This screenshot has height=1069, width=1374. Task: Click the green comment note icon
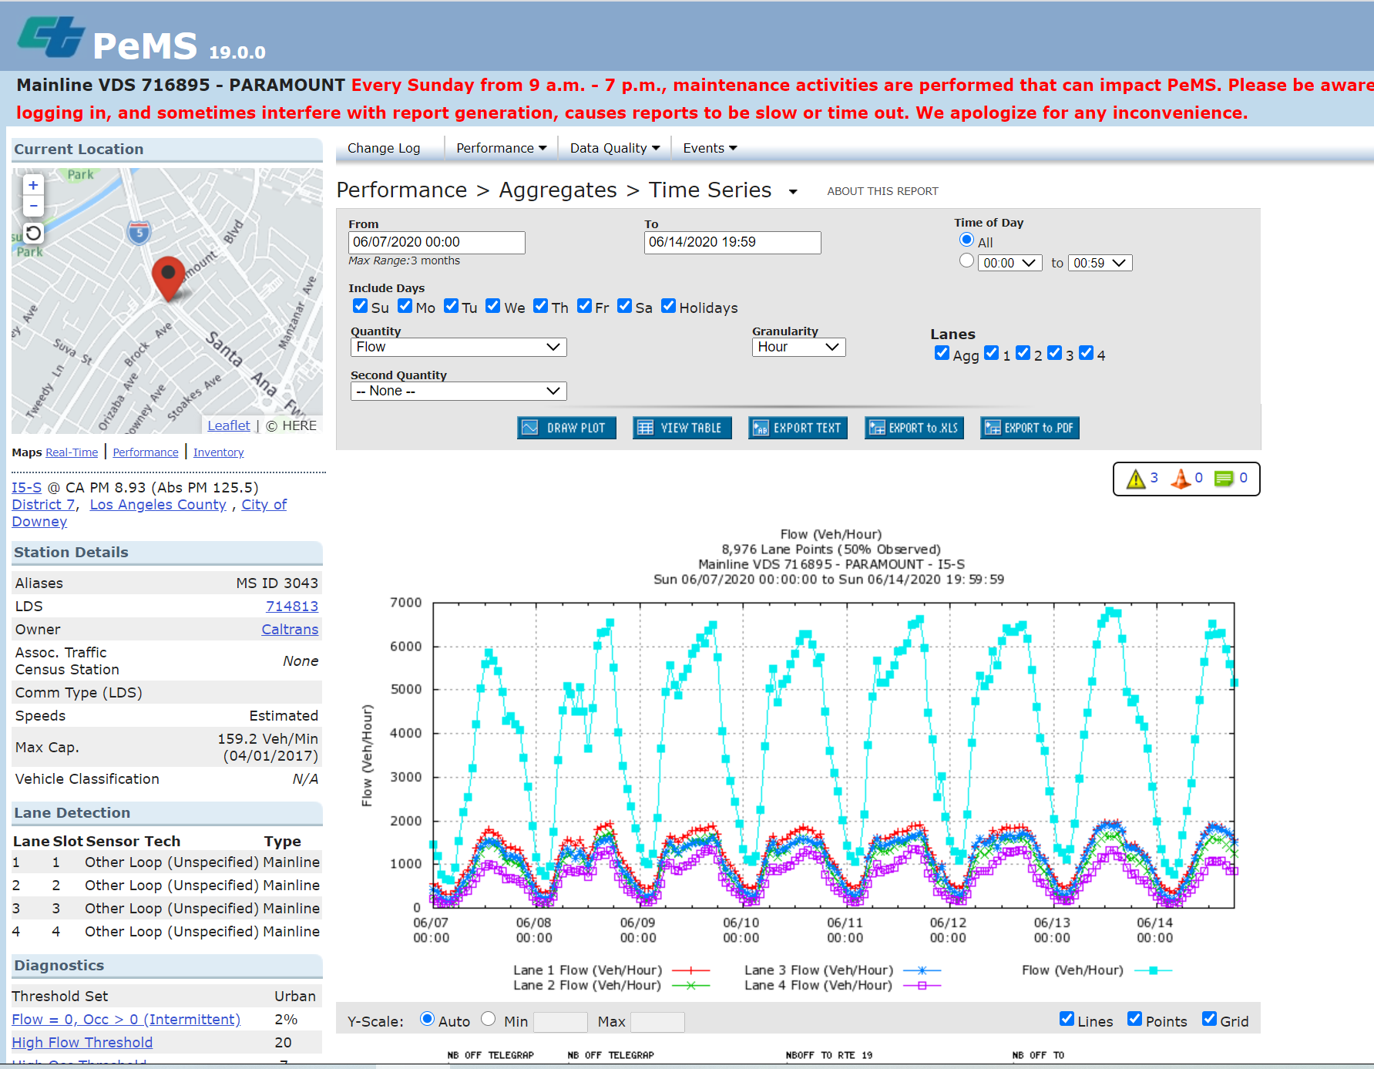pos(1224,479)
